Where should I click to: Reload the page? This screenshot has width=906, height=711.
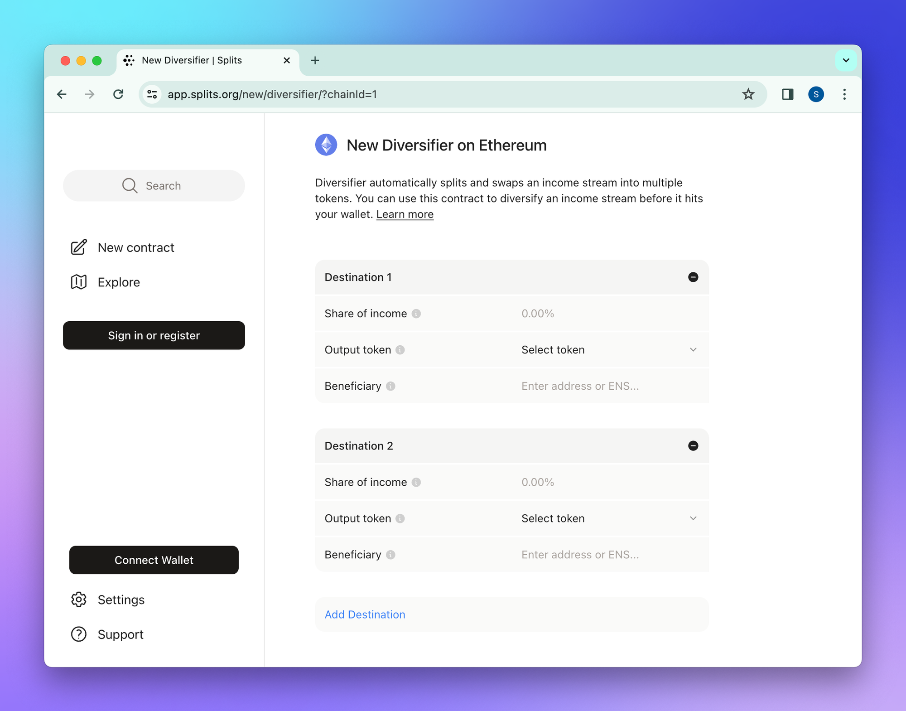point(118,94)
